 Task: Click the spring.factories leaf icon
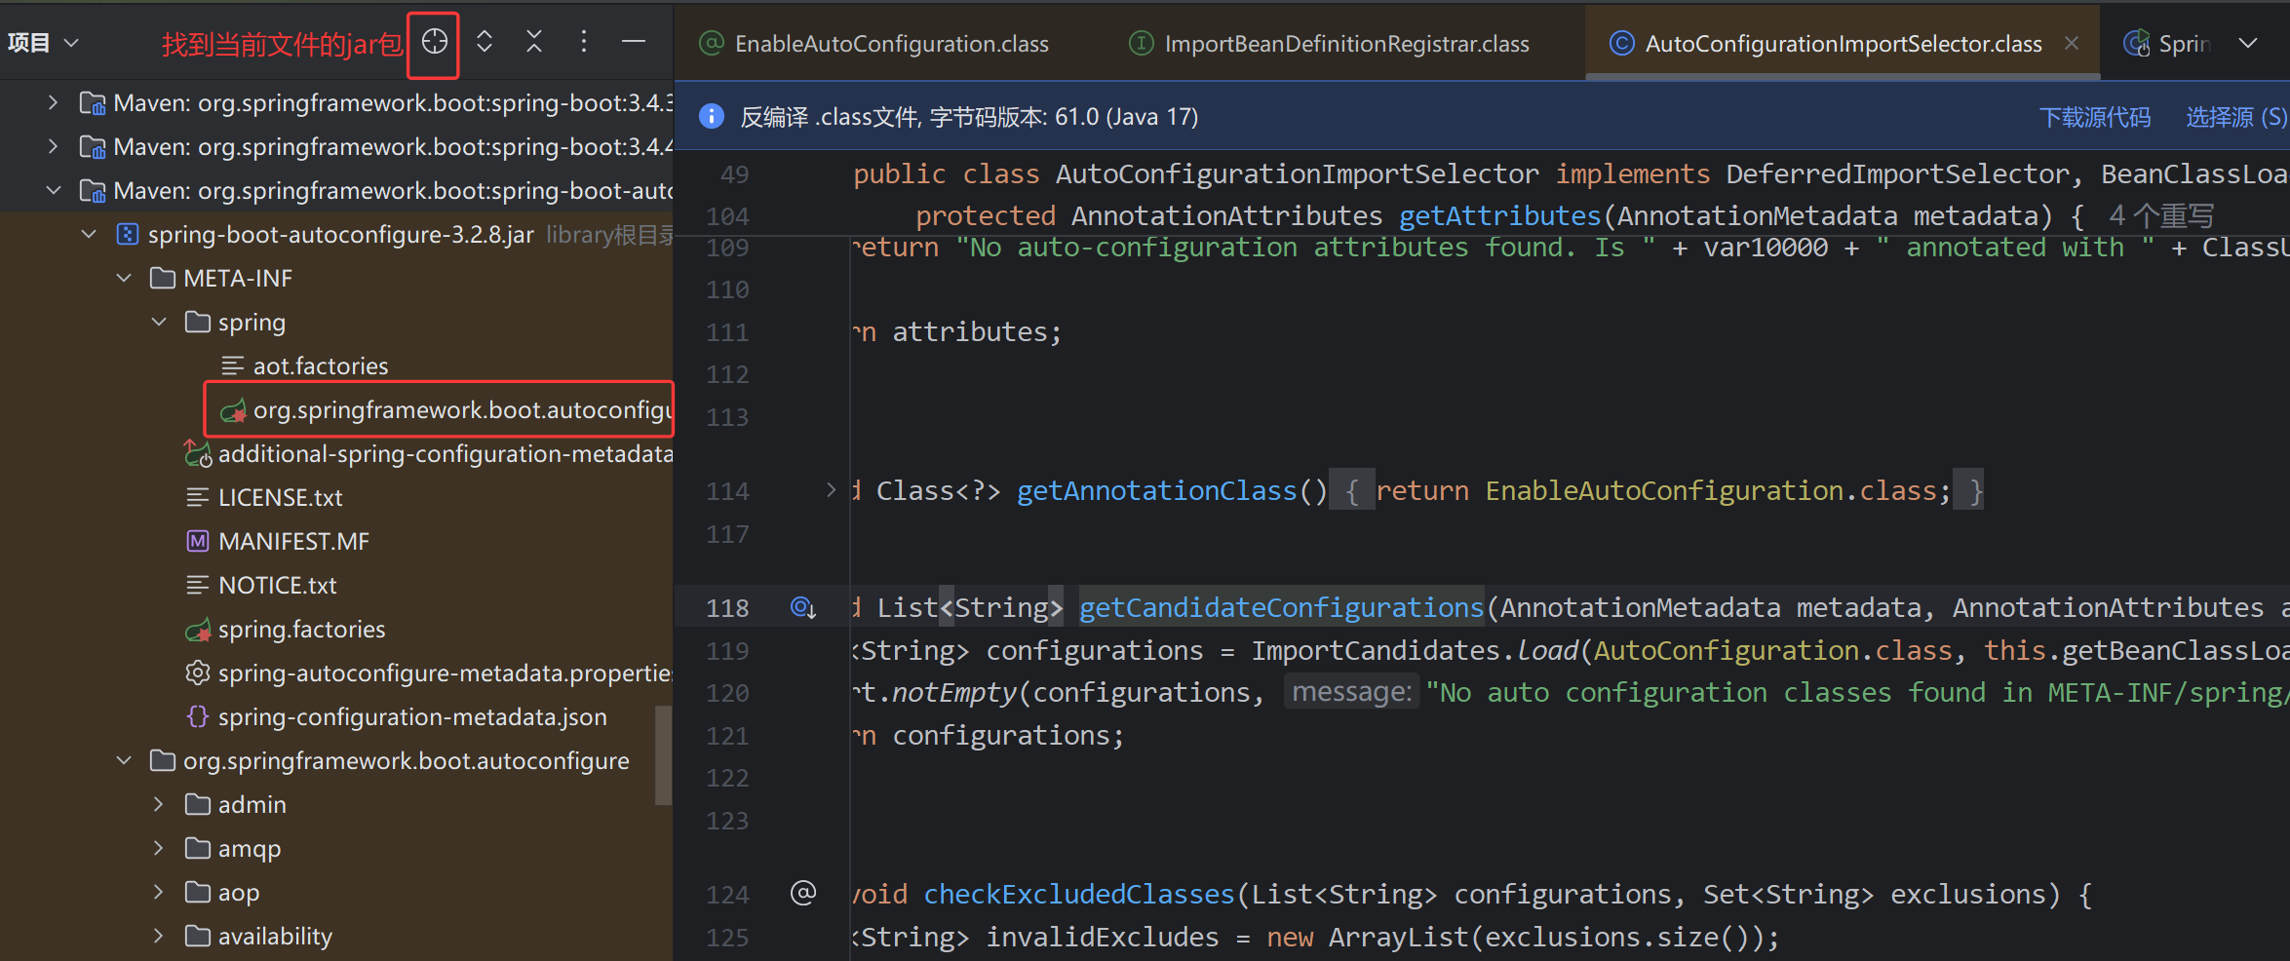(198, 630)
